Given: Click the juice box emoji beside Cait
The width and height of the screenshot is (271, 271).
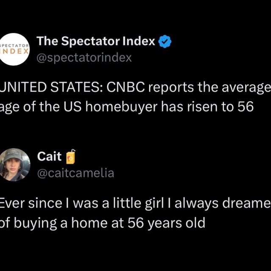Looking at the screenshot, I should tap(70, 157).
